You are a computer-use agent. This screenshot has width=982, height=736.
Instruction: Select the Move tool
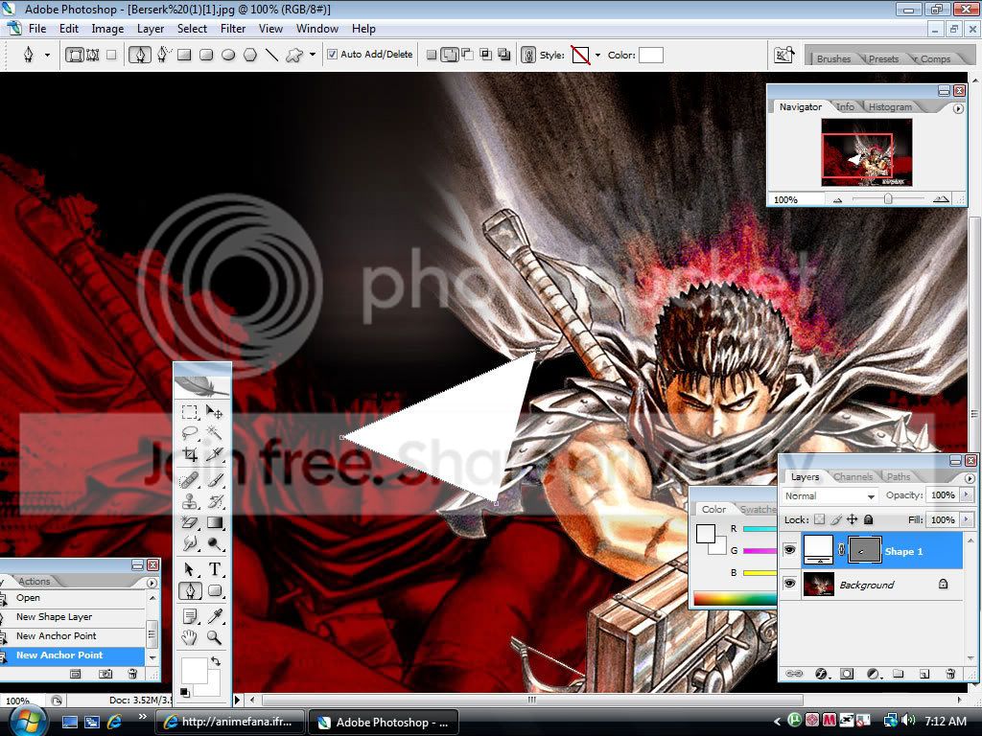215,412
